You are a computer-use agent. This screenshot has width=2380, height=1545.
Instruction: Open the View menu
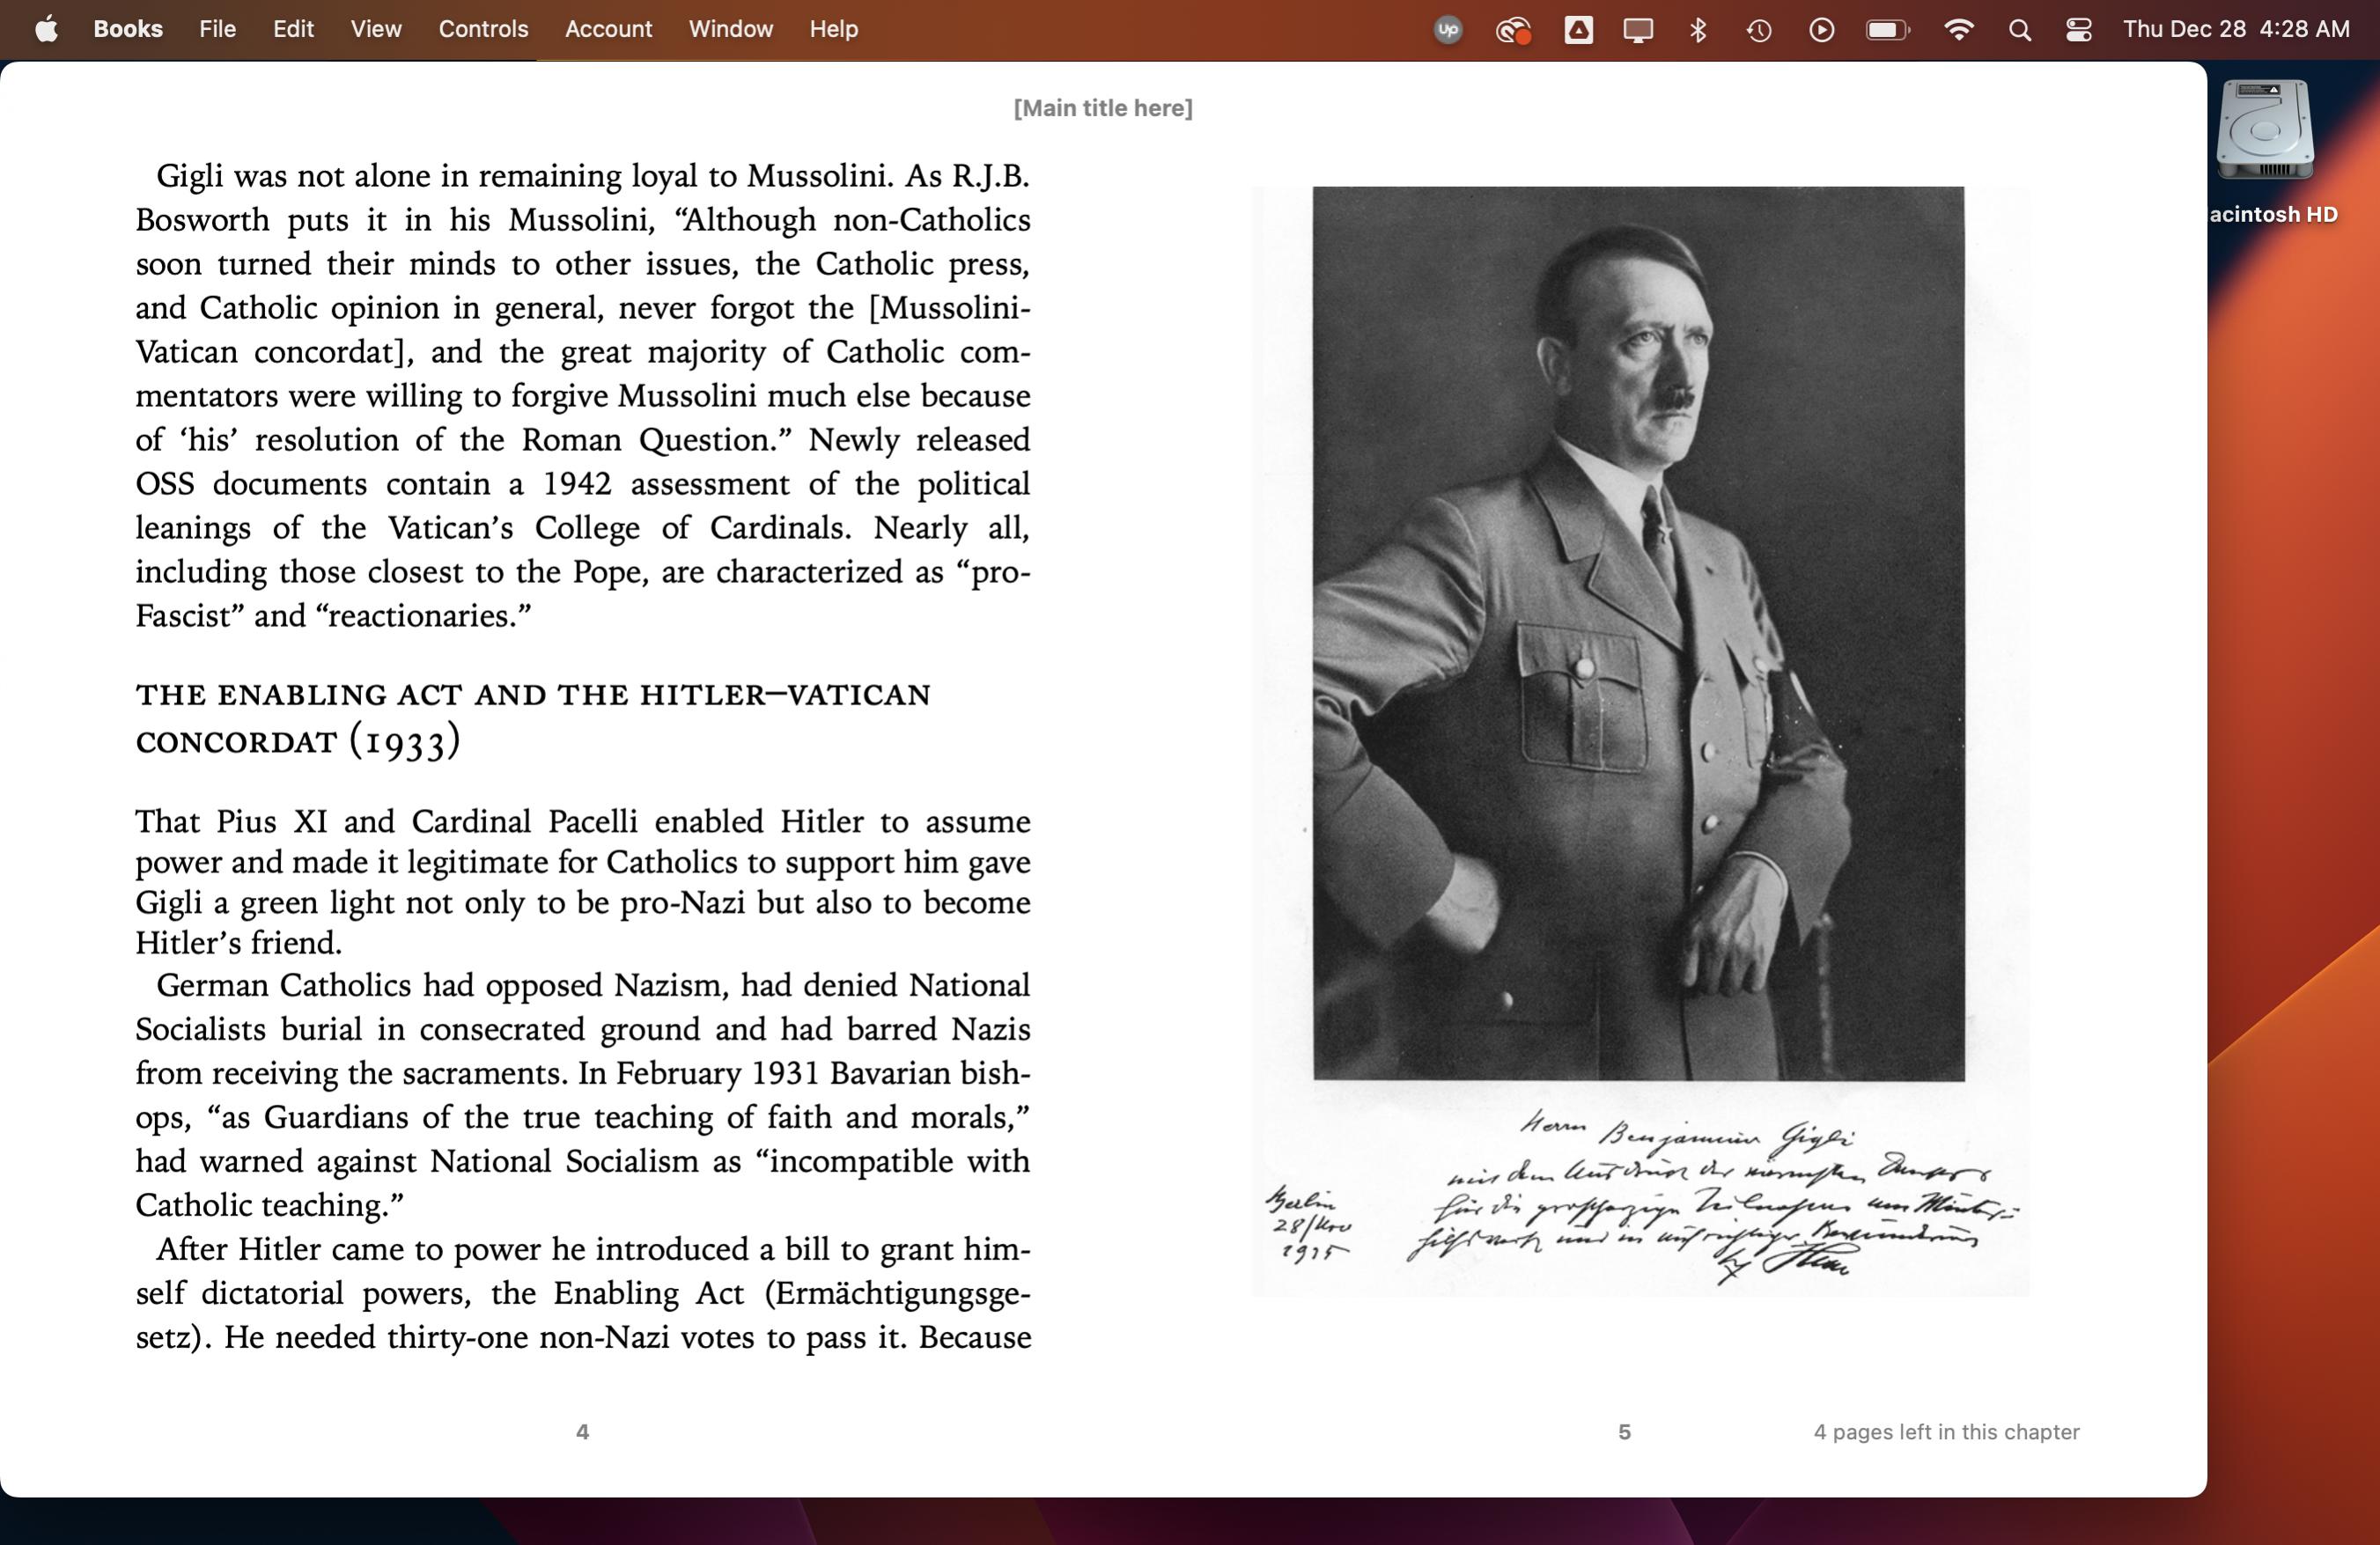375,29
